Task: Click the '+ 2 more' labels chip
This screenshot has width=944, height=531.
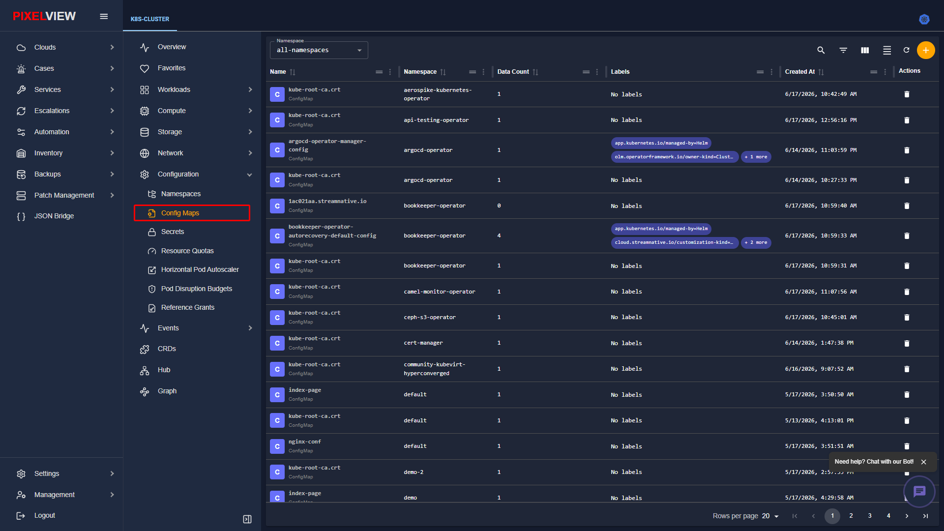Action: coord(756,242)
